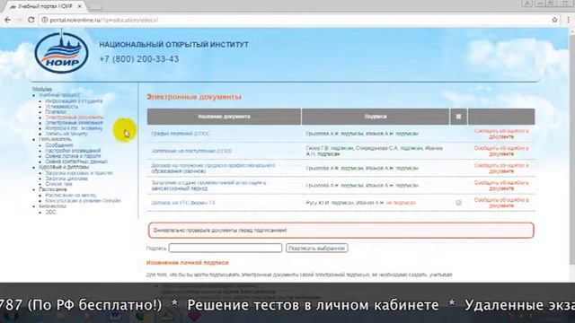Close the Учебный портал НОИР tab

tap(80, 6)
